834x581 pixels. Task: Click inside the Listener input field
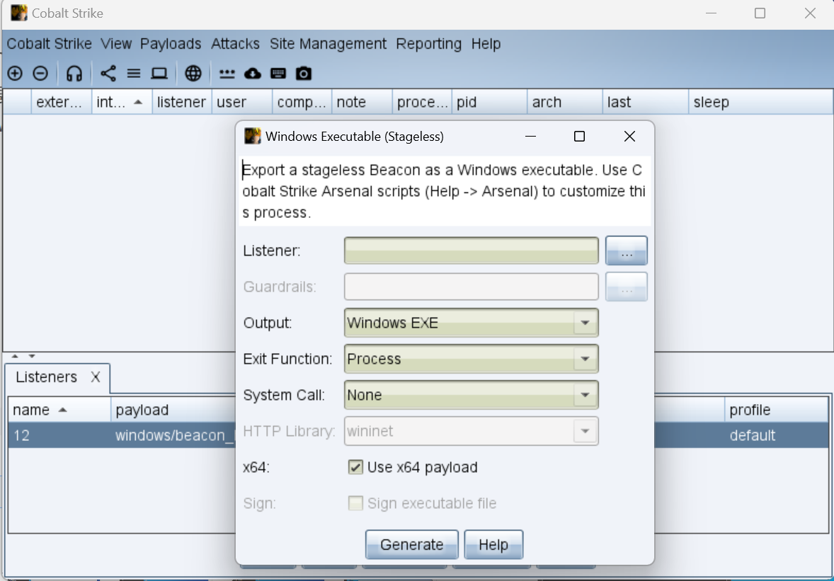(x=472, y=251)
